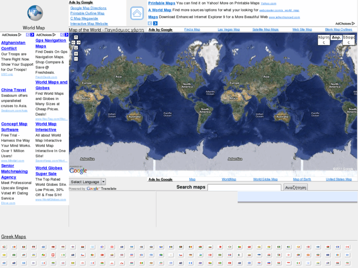Click the previous arrow under the top ads
Viewport: 358px width, 268px height.
pos(150,23)
